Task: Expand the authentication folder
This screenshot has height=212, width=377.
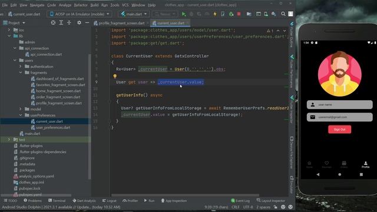Action: (x=21, y=67)
